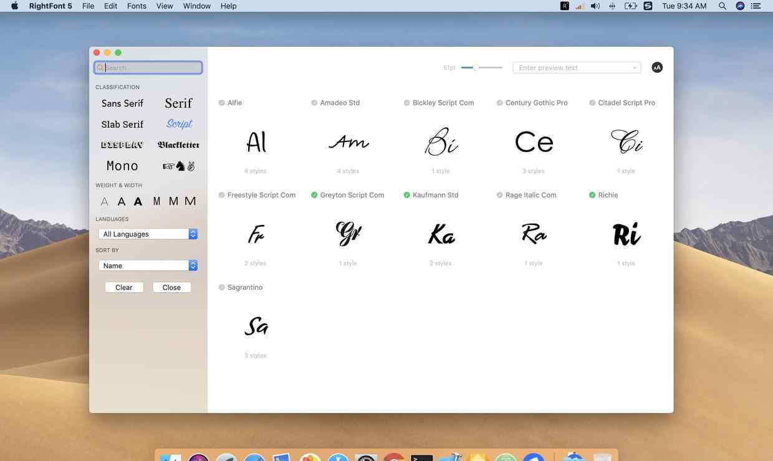This screenshot has height=461, width=773.
Task: Select the Bickley Script Com preview
Action: 441,141
